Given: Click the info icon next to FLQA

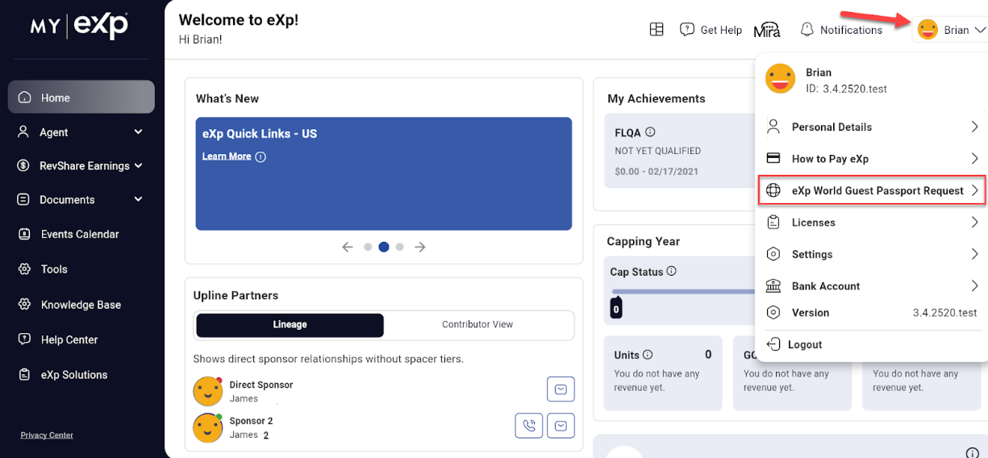Looking at the screenshot, I should 650,132.
